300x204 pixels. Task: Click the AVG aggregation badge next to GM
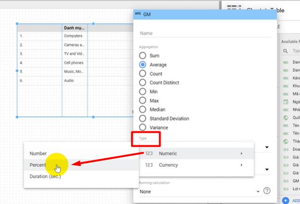(x=138, y=13)
